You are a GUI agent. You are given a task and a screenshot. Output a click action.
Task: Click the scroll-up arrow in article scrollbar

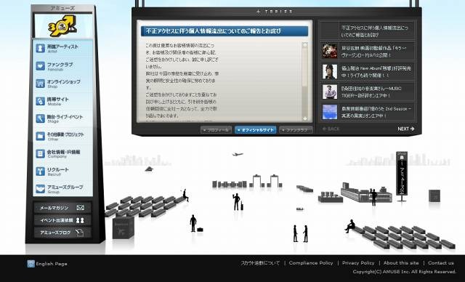tap(304, 45)
